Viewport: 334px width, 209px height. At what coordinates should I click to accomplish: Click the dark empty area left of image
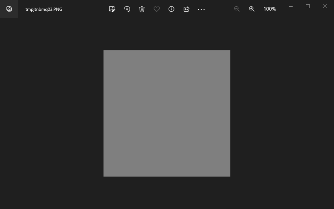[52, 114]
